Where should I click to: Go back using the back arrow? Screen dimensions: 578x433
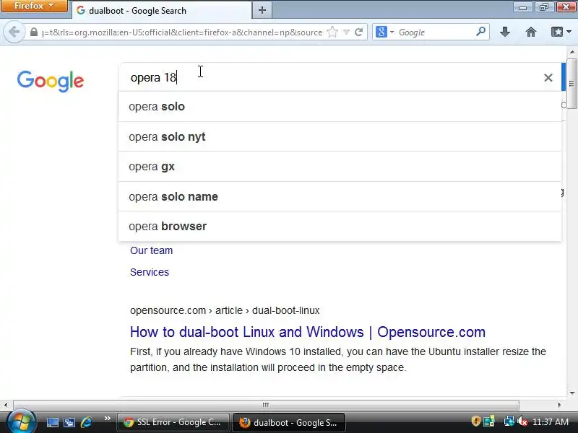[x=14, y=32]
